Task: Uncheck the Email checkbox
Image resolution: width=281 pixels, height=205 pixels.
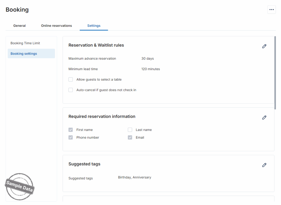Action: (x=130, y=137)
